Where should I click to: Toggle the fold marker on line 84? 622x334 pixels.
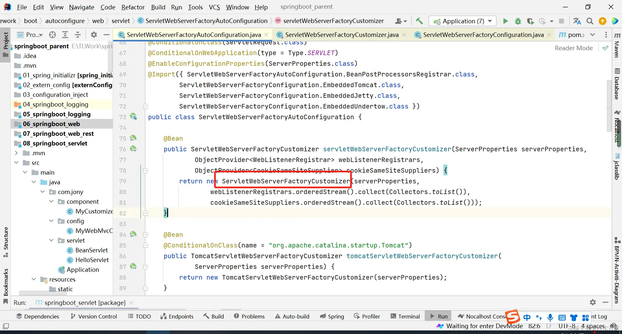pos(145,235)
